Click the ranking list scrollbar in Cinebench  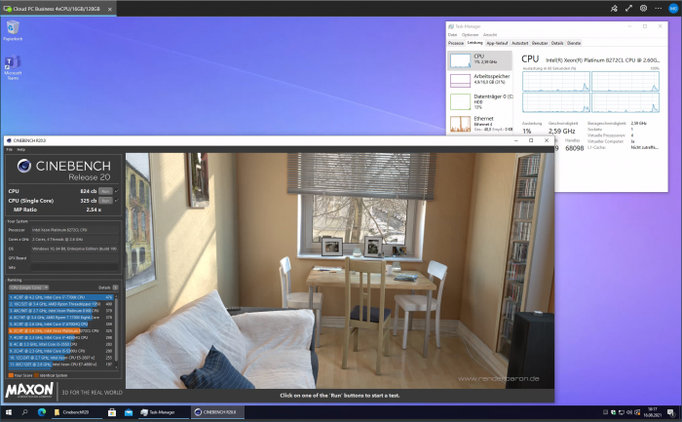point(117,330)
